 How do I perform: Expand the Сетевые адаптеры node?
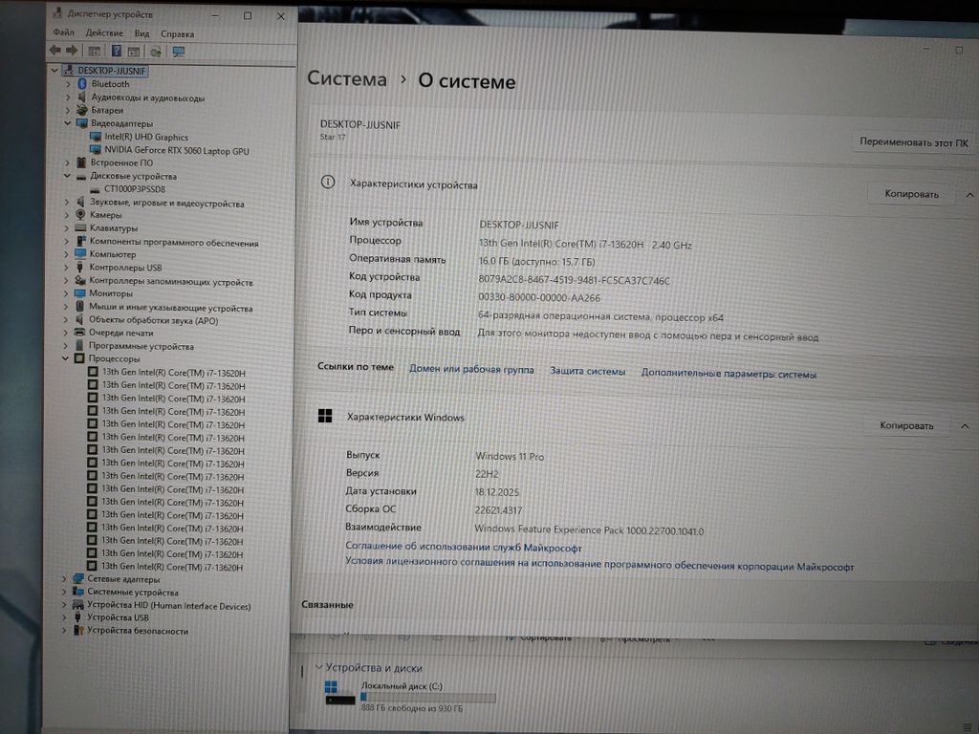66,579
